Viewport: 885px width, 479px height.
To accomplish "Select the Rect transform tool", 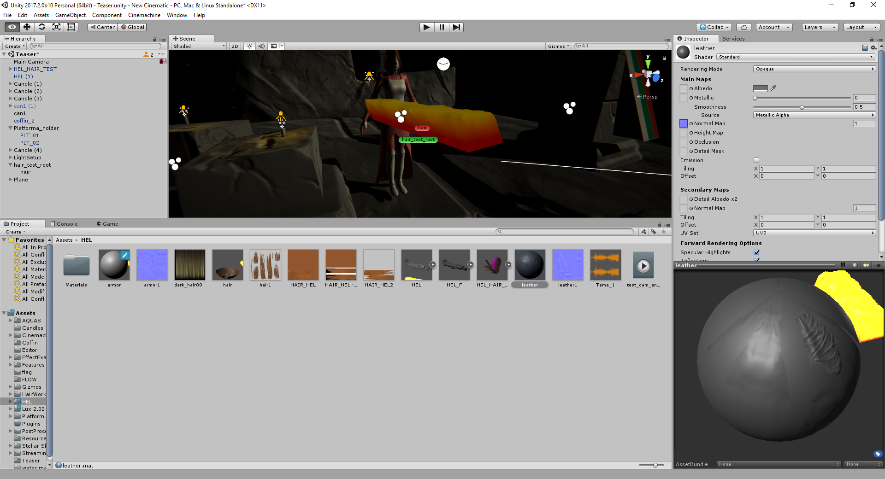I will (71, 27).
